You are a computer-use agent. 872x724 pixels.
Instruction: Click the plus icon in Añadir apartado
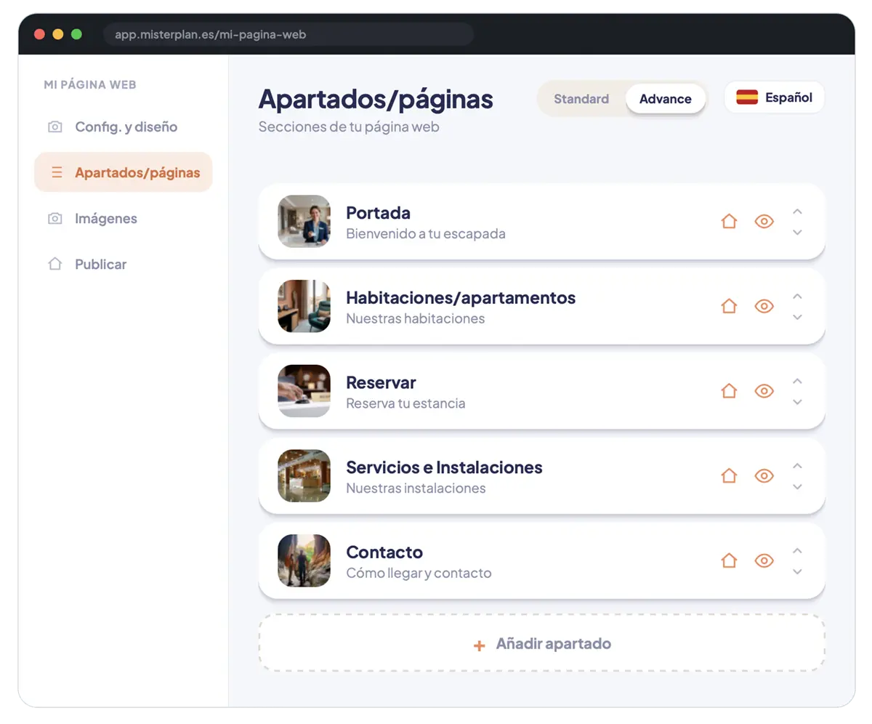[x=479, y=645]
